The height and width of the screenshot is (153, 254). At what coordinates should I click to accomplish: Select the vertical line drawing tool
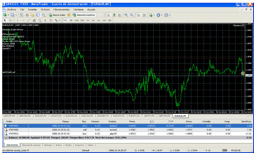[18, 20]
